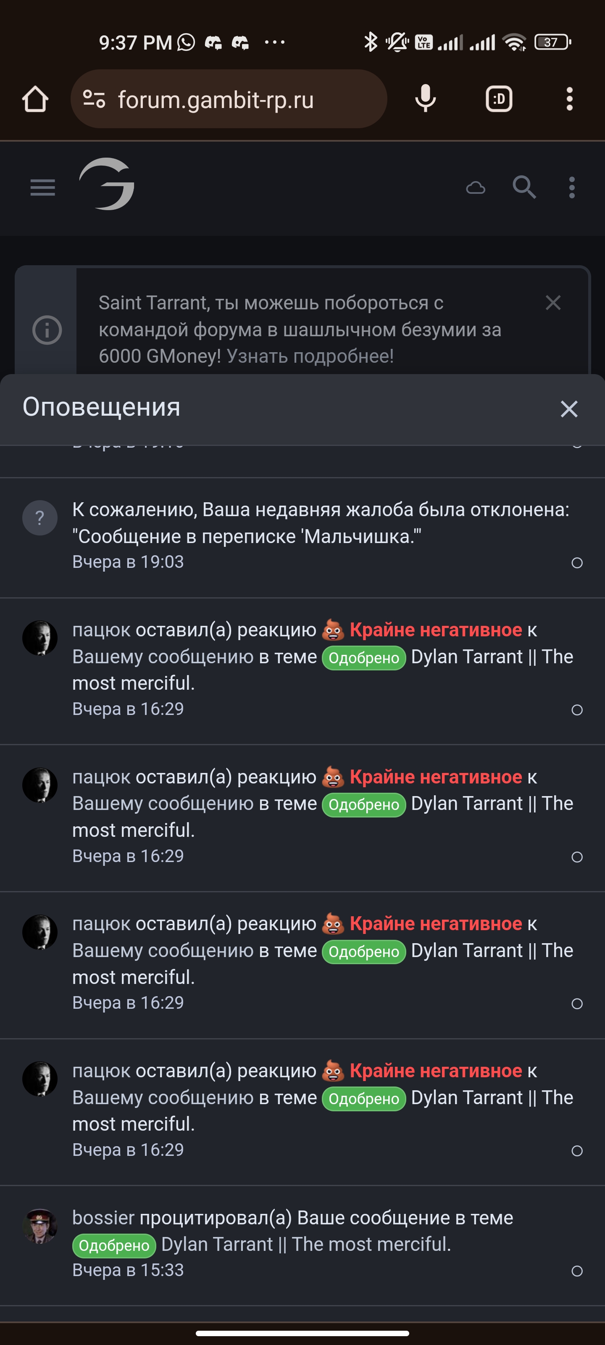605x1345 pixels.
Task: Mark the first пацюк reaction notification read
Action: coord(577,710)
